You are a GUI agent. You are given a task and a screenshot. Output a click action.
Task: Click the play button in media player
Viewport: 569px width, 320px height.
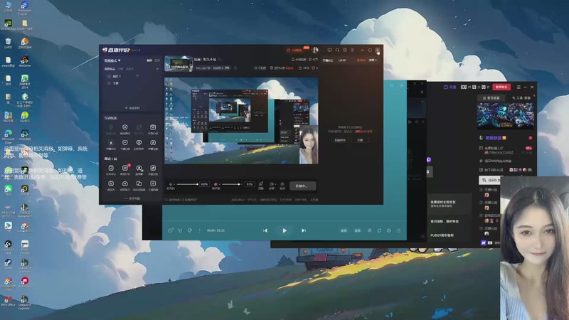pos(284,230)
